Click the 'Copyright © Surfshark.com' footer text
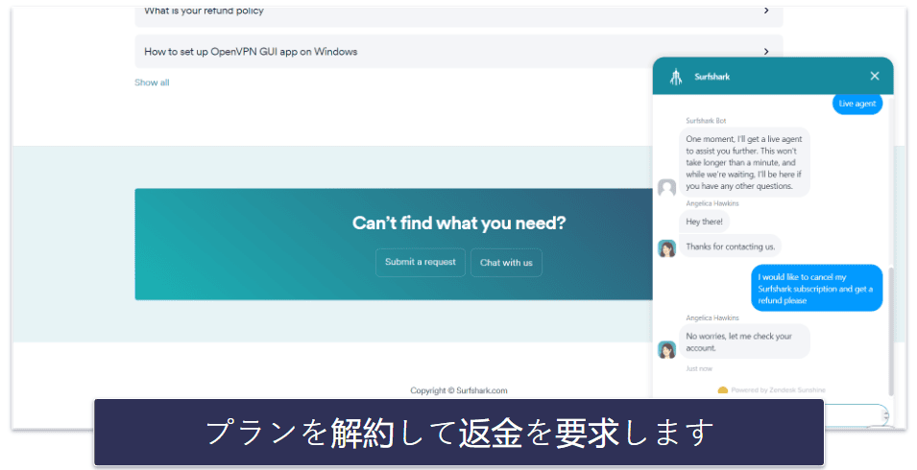Image resolution: width=917 pixels, height=470 pixels. (x=459, y=390)
